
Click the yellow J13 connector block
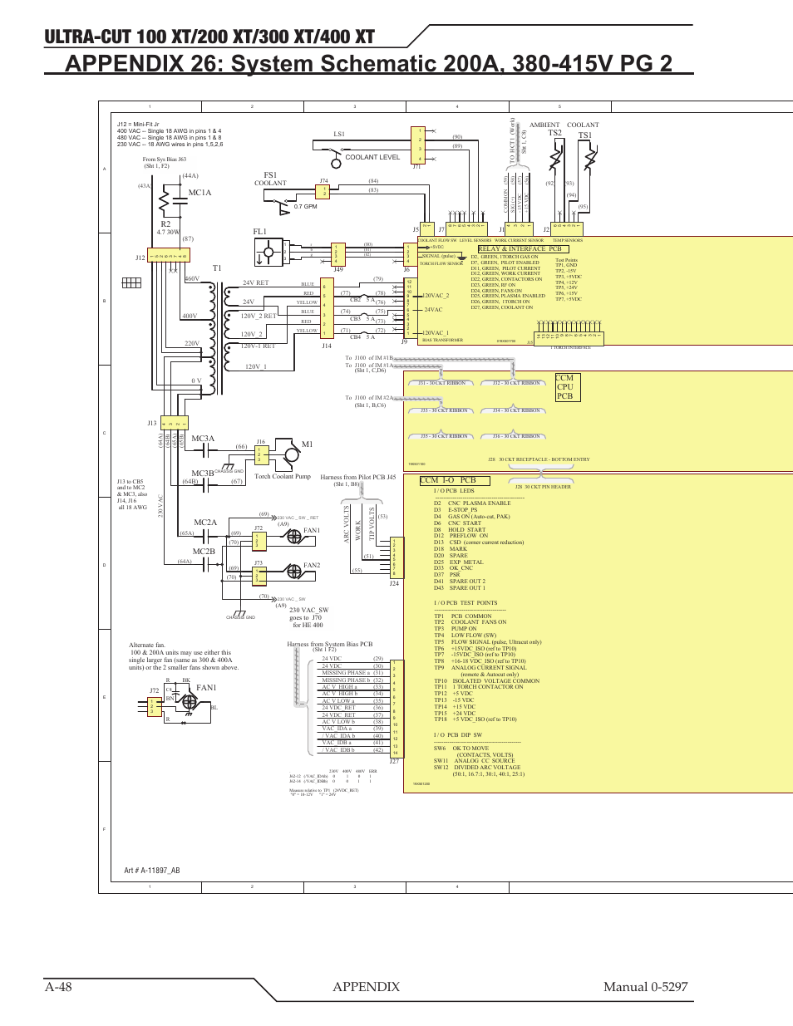(x=174, y=423)
